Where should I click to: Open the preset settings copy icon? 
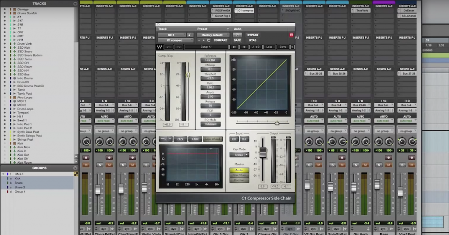pyautogui.click(x=208, y=40)
